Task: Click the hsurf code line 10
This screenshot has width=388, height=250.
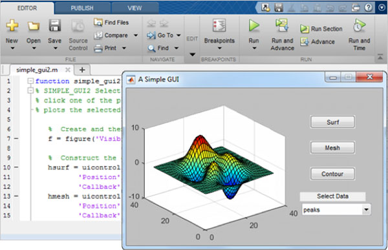Action: (83, 167)
